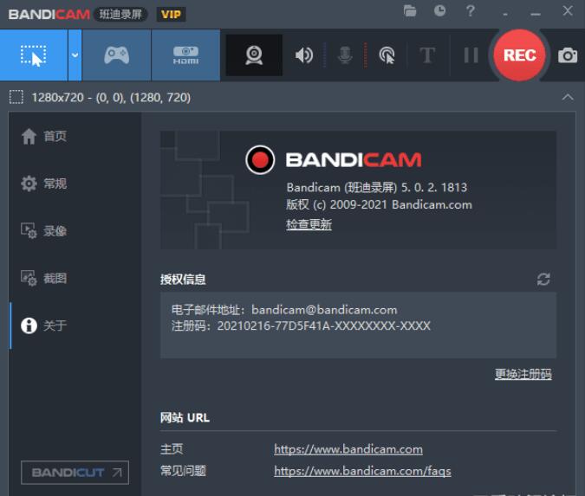Click the red Bandicam logo circle
Screen dimensions: 585x496
(x=260, y=160)
